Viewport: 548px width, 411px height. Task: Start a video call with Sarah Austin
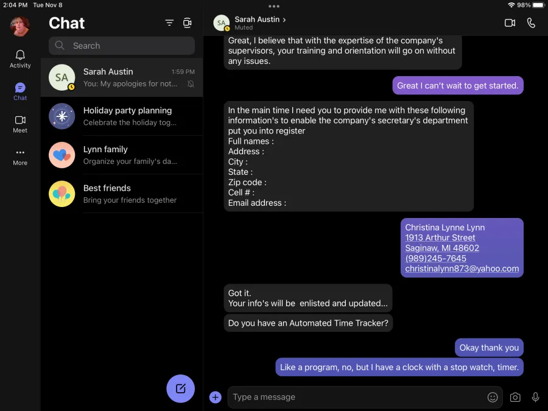pos(510,23)
